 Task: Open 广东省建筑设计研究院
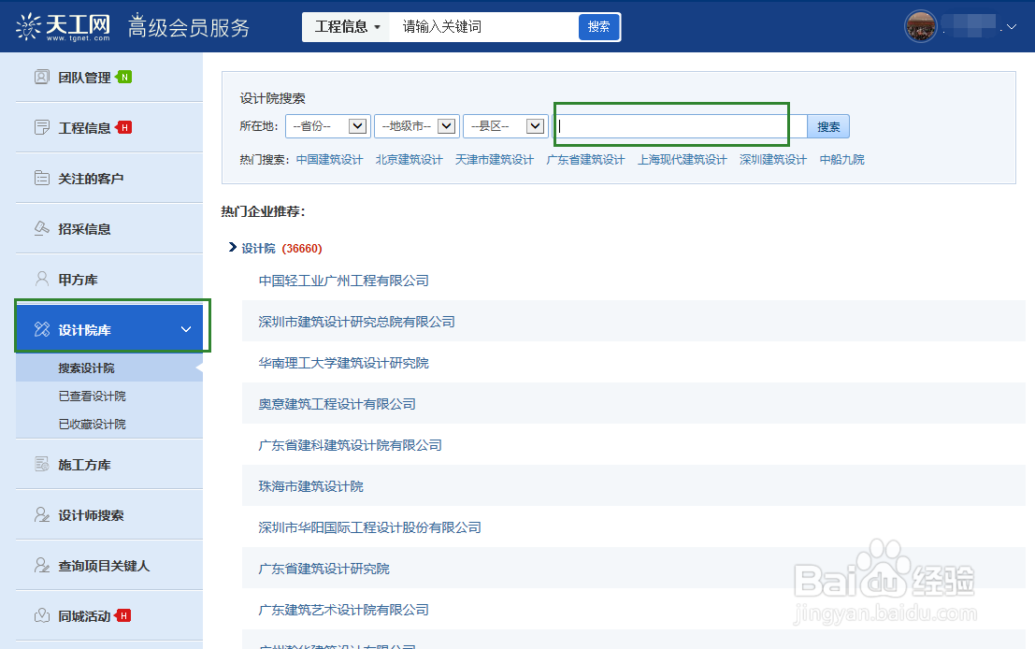[x=323, y=569]
